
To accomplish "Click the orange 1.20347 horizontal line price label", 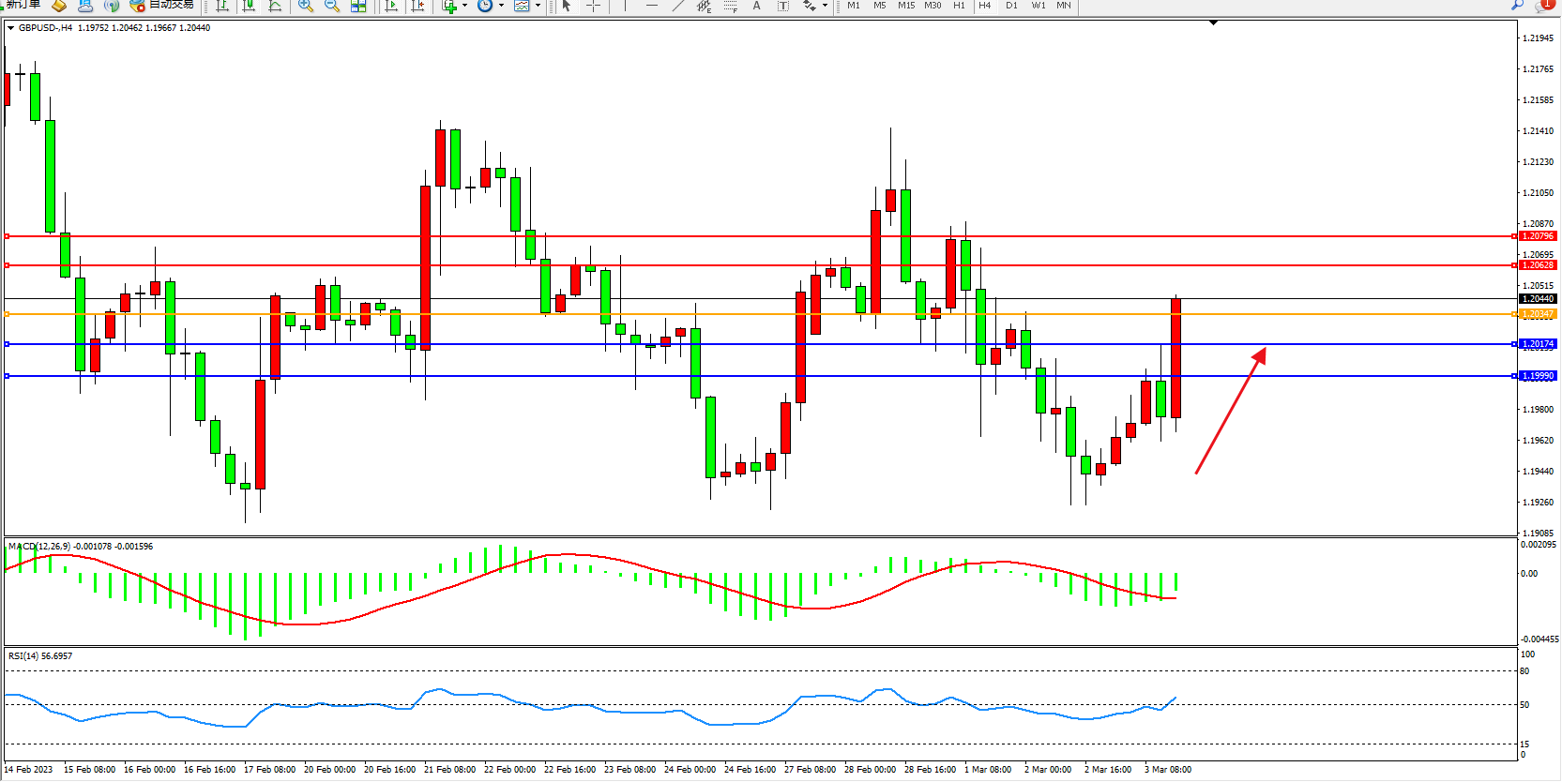I will (x=1538, y=314).
